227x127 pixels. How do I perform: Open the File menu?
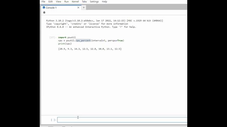(43, 1)
